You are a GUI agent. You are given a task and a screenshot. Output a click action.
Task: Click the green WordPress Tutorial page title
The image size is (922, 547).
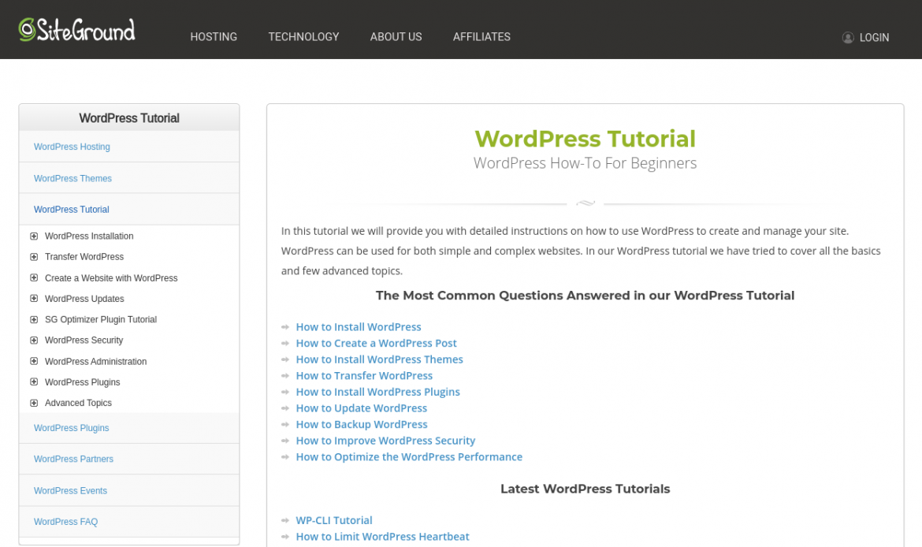point(585,139)
